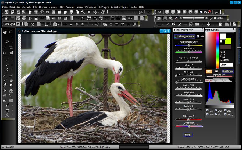Select the Crop tool in toolbox

(11, 47)
